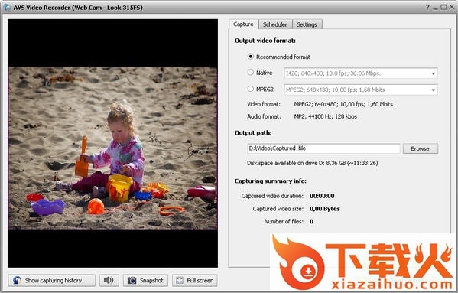Screen dimensions: 458x293
Task: Click the webcam video preview
Action: click(x=112, y=143)
